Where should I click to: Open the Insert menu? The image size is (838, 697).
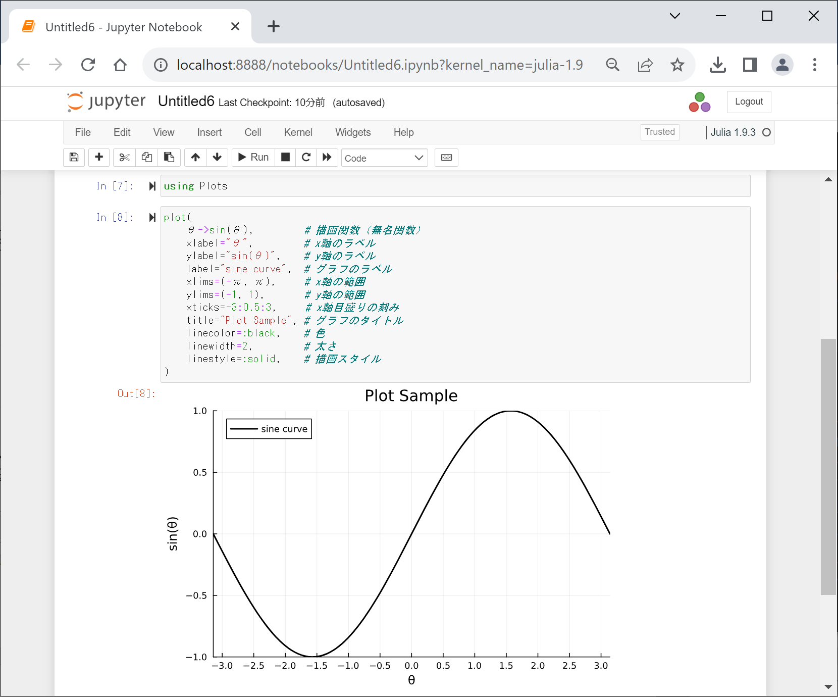[209, 132]
